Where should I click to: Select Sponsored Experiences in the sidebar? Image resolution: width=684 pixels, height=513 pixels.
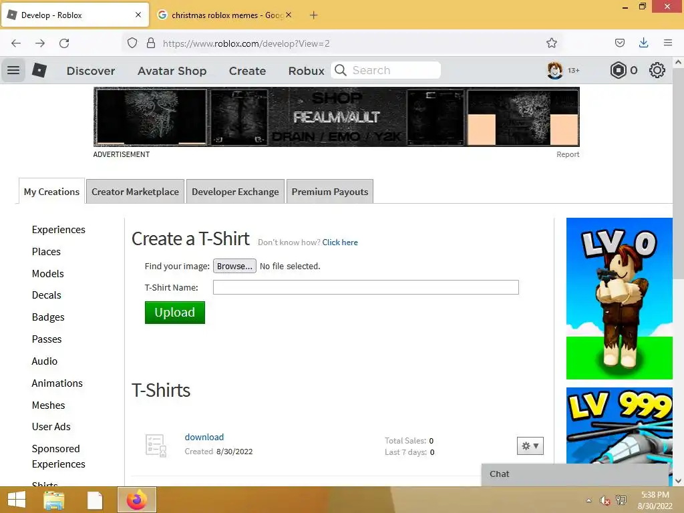(59, 456)
